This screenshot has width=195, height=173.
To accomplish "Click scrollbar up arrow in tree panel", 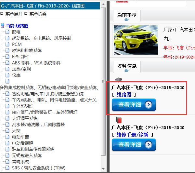I will pos(103,4).
